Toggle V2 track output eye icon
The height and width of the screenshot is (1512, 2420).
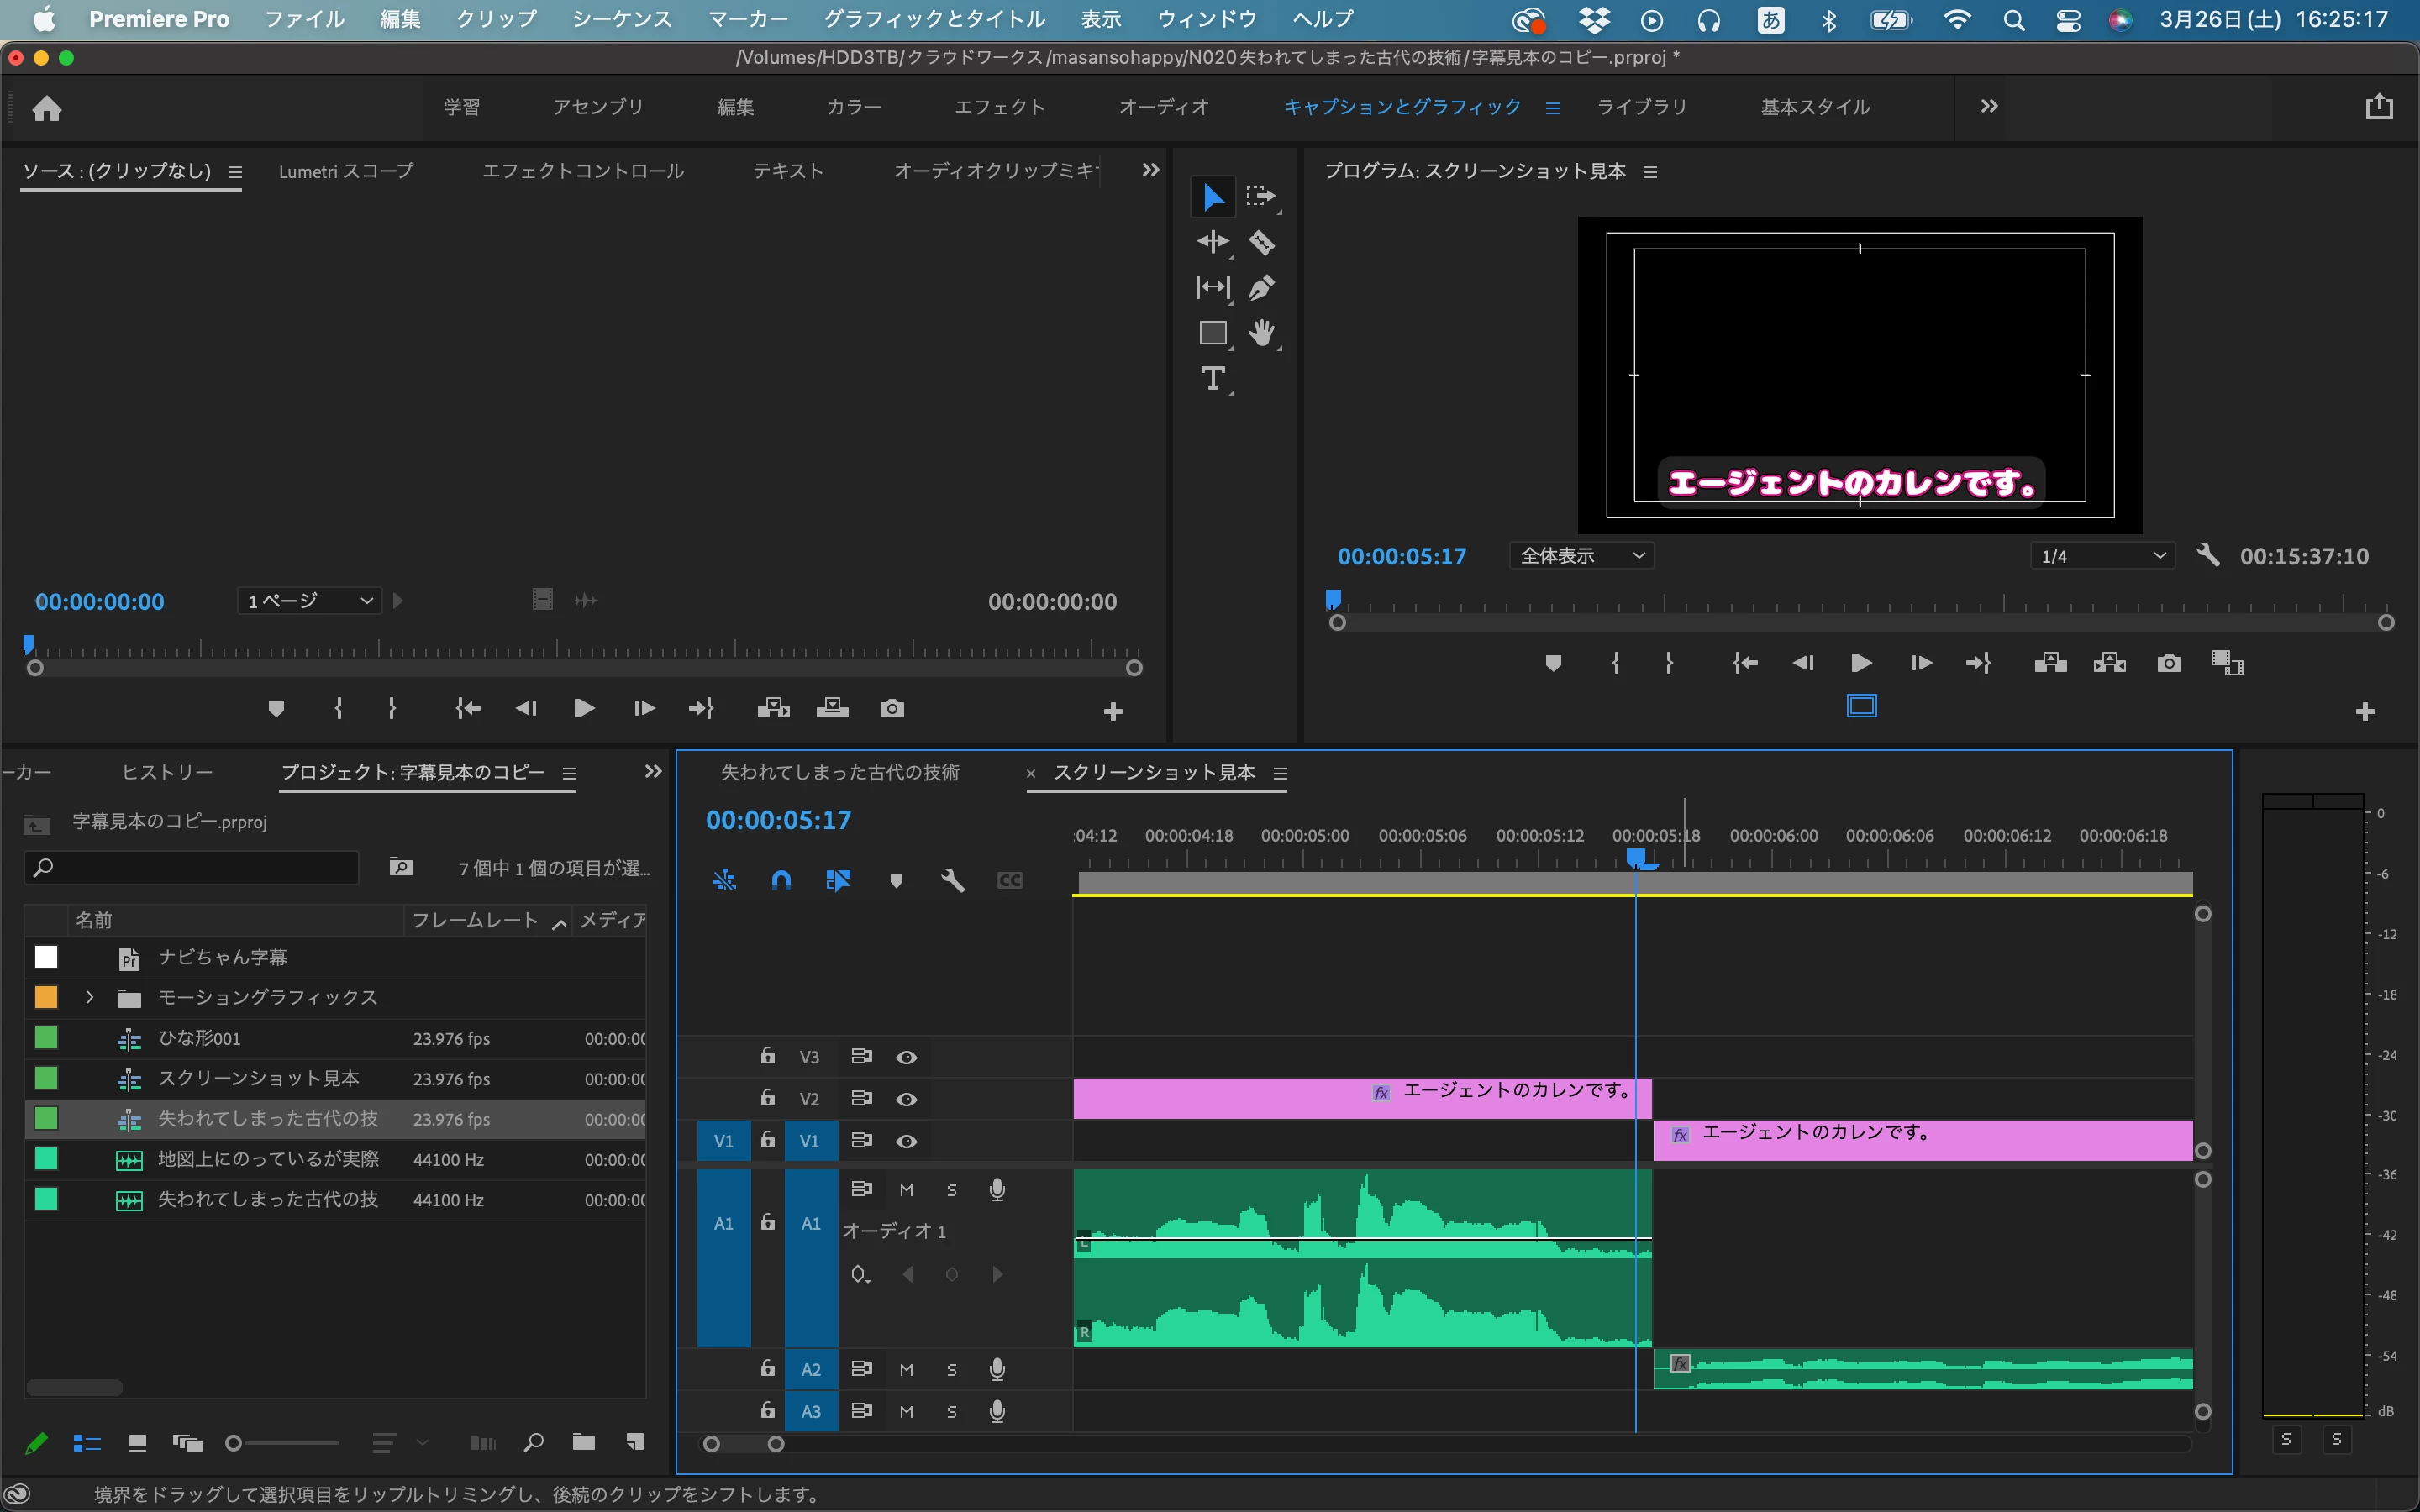906,1099
